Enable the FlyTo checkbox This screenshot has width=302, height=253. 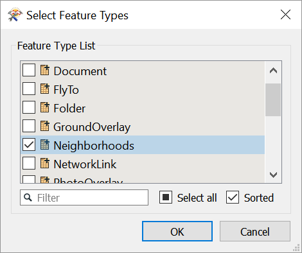click(29, 89)
